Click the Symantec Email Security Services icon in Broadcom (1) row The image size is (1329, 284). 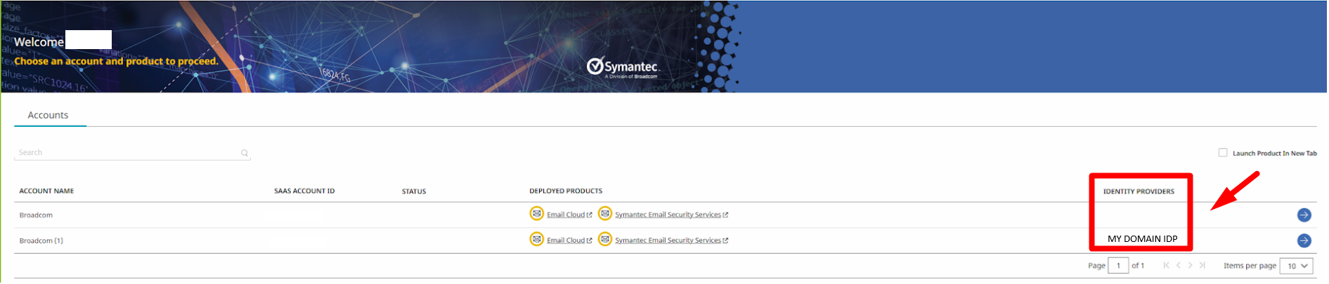pyautogui.click(x=604, y=240)
